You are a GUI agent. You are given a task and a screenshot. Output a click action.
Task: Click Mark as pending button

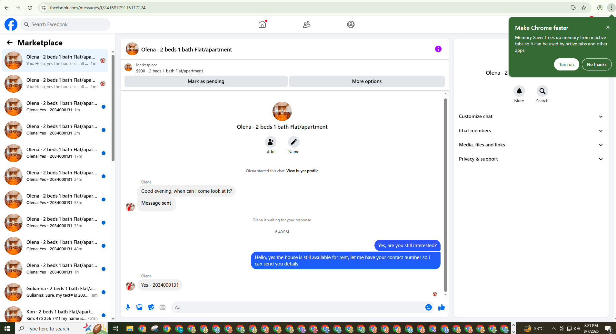206,81
